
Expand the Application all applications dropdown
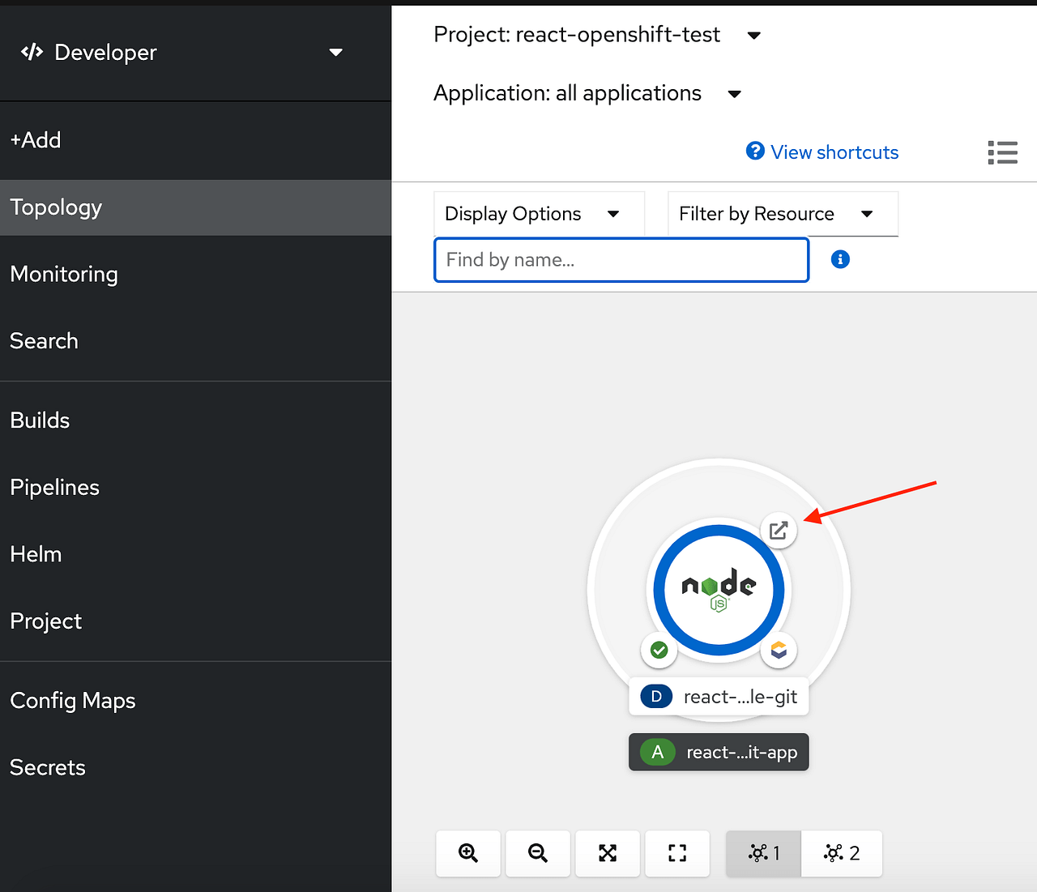[587, 93]
